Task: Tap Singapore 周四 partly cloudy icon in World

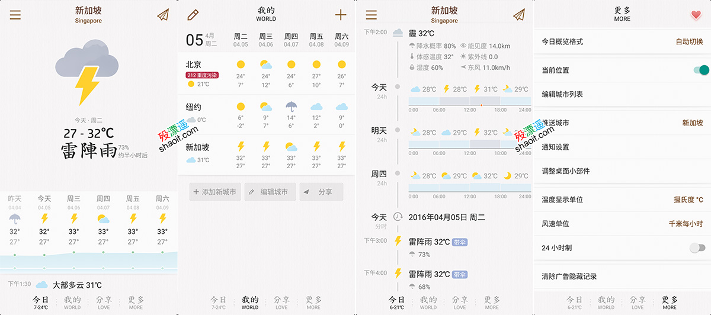Action: coord(291,146)
